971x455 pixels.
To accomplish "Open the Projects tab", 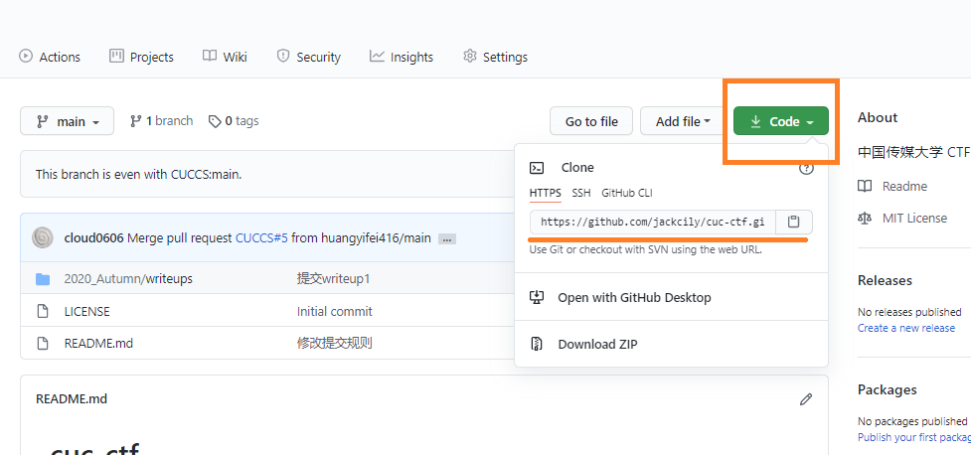I will 141,57.
